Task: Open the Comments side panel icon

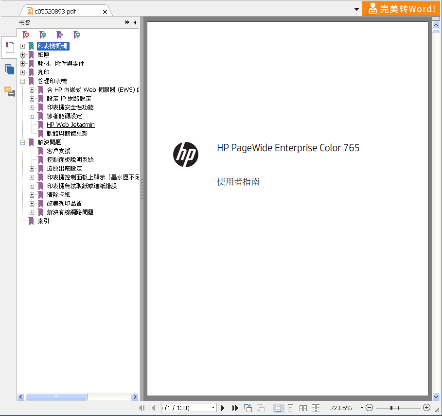Action: [x=10, y=91]
